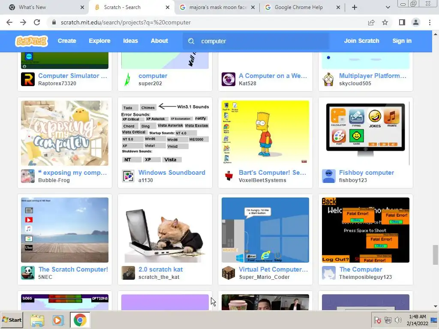The image size is (439, 329).
Task: Open the Chrome side panel icon
Action: (402, 22)
